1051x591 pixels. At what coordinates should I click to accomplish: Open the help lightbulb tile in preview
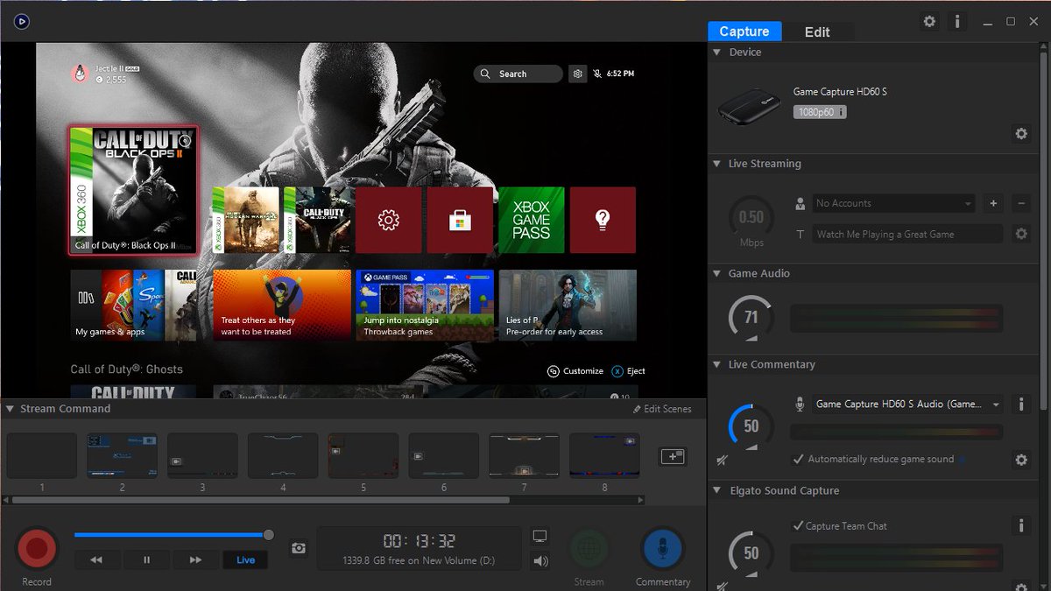click(603, 220)
